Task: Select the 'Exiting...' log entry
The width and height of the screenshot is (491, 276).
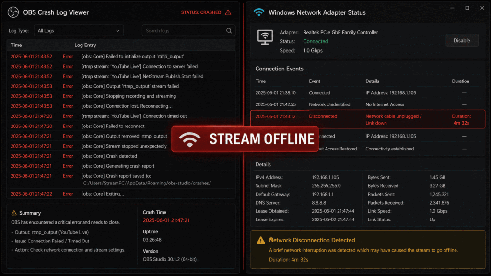Action: pos(121,194)
